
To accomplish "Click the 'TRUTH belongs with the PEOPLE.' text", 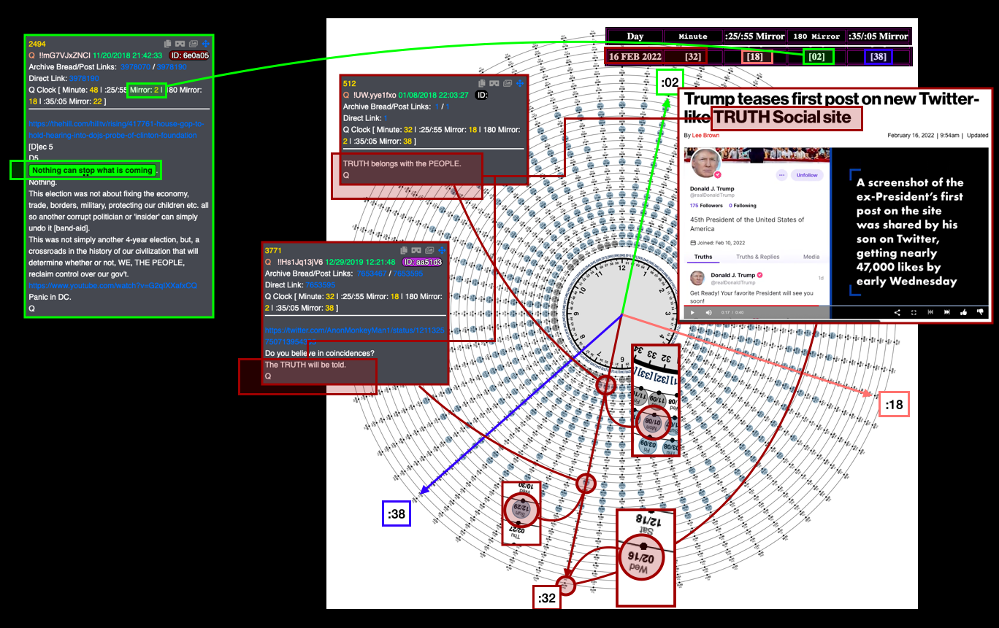I will click(x=402, y=163).
